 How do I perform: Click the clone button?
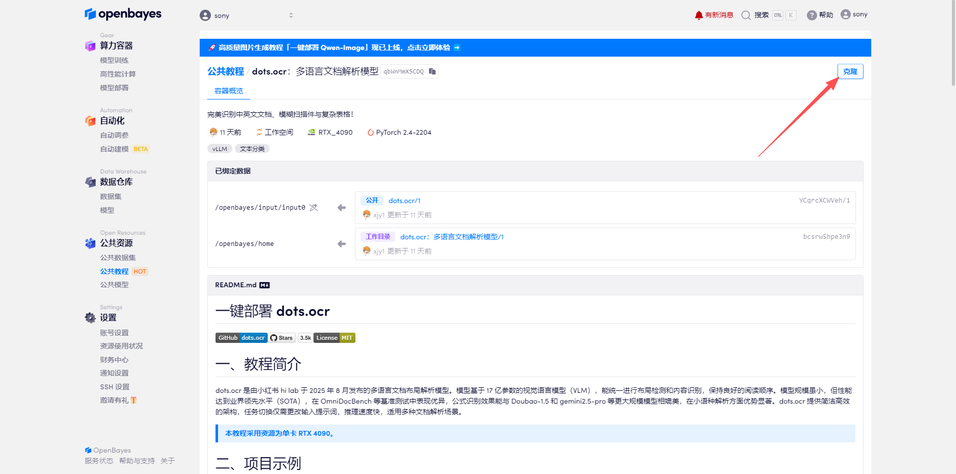click(x=850, y=71)
